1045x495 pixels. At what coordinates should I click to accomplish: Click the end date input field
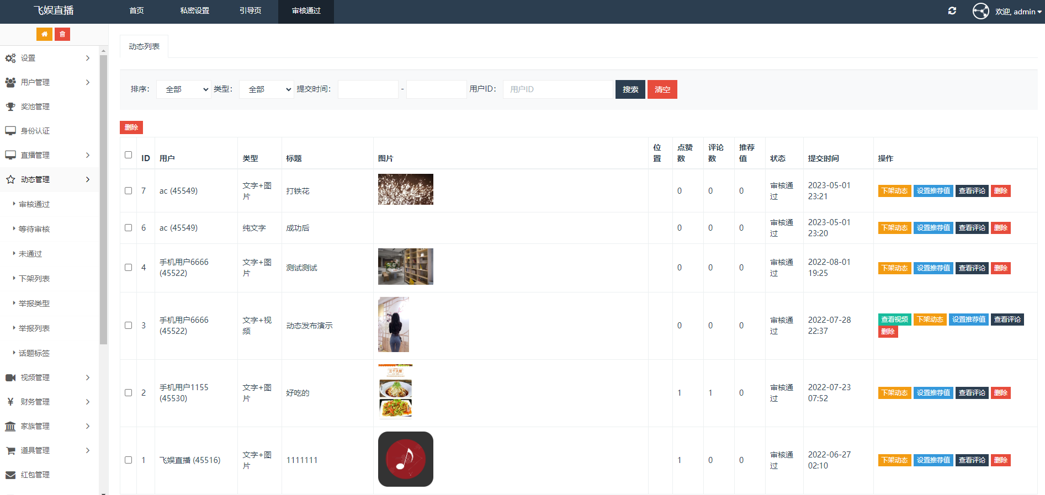point(437,89)
